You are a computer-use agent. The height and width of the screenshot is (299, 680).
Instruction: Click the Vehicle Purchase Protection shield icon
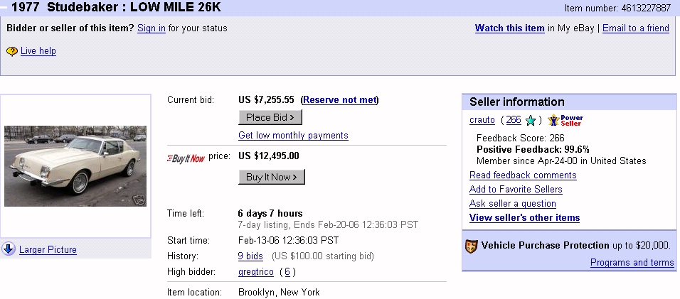click(471, 246)
